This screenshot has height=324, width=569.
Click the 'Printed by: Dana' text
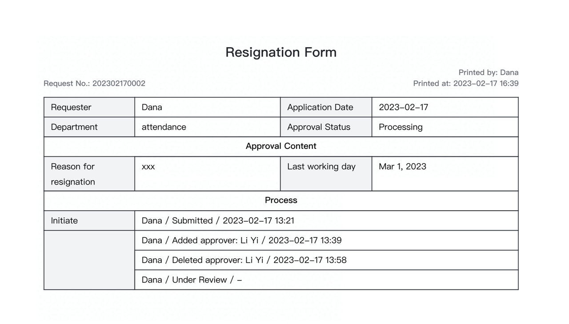[x=488, y=72]
